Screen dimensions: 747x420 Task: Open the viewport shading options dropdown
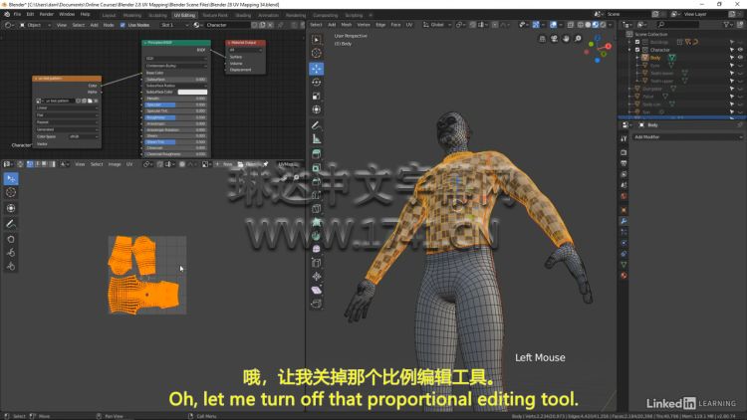[x=611, y=25]
